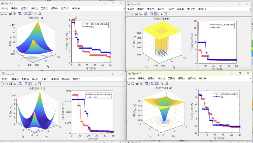This screenshot has width=253, height=143.
Task: Click New Figure icon in Figure 3 toolbar
Action: tap(2, 13)
